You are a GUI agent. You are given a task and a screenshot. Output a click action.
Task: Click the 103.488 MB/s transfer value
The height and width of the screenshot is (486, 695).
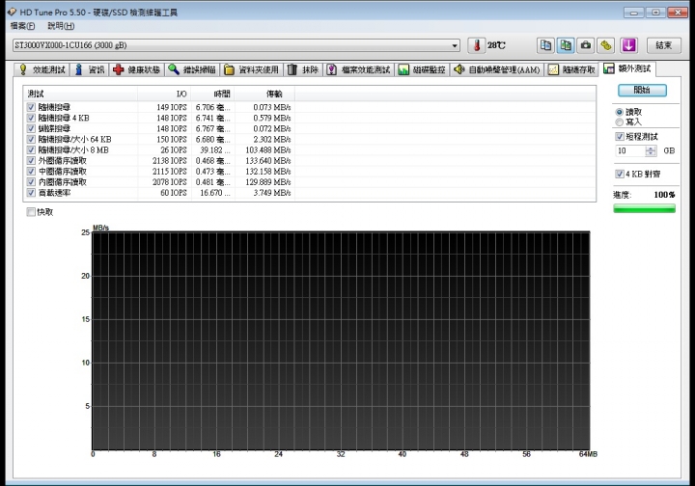coord(268,150)
